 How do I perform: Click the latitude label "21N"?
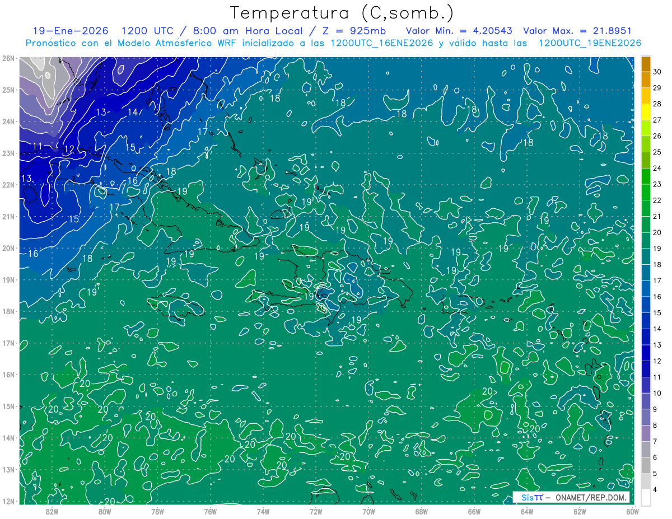[x=8, y=216]
